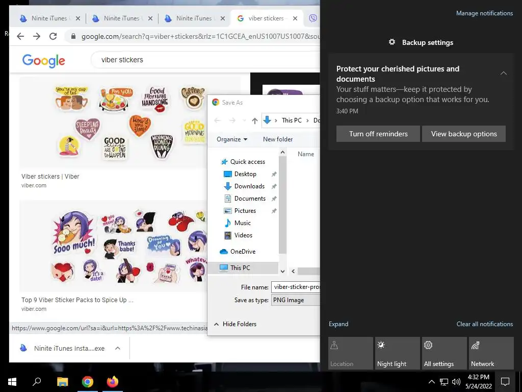
Task: Open the Organize dropdown menu
Action: tap(232, 139)
